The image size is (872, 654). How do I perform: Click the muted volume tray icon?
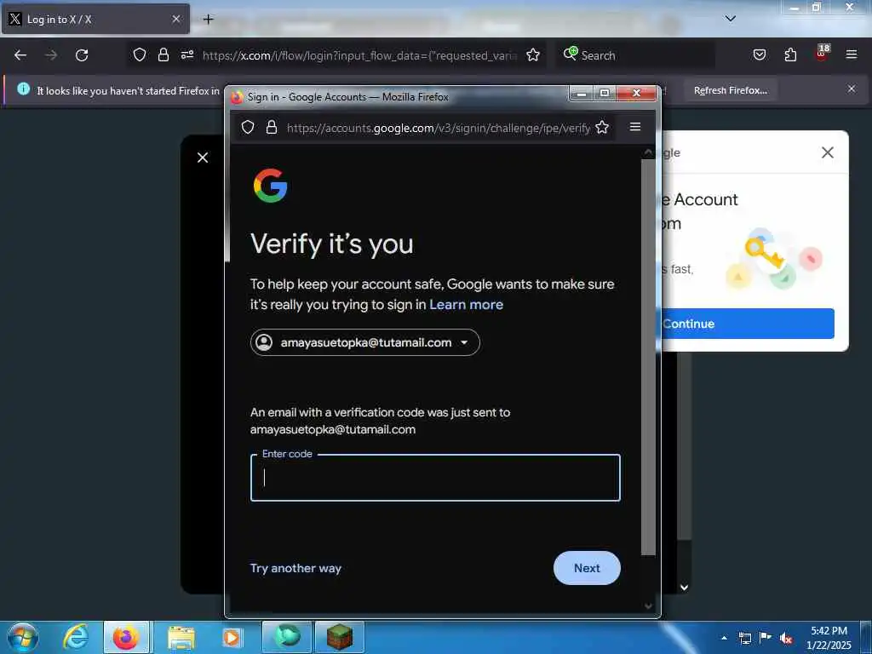click(x=786, y=638)
